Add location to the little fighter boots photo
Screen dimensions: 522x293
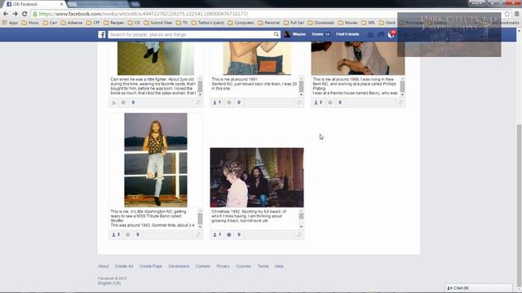[133, 103]
